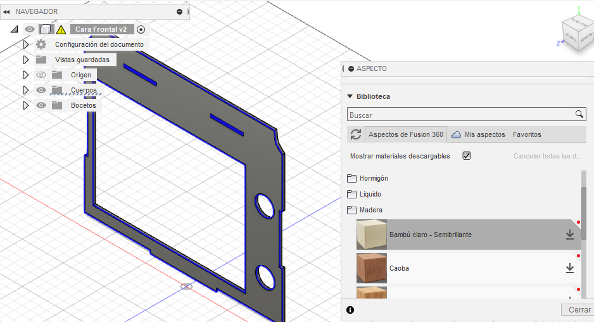Switch to Aspectos de Fusion 360 tab
The image size is (594, 322).
tap(406, 134)
